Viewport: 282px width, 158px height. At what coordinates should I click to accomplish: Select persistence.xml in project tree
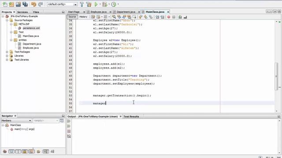(31, 28)
